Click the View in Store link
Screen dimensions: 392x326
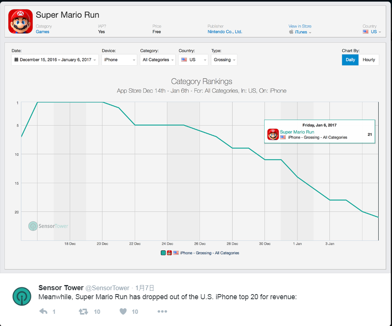(300, 26)
